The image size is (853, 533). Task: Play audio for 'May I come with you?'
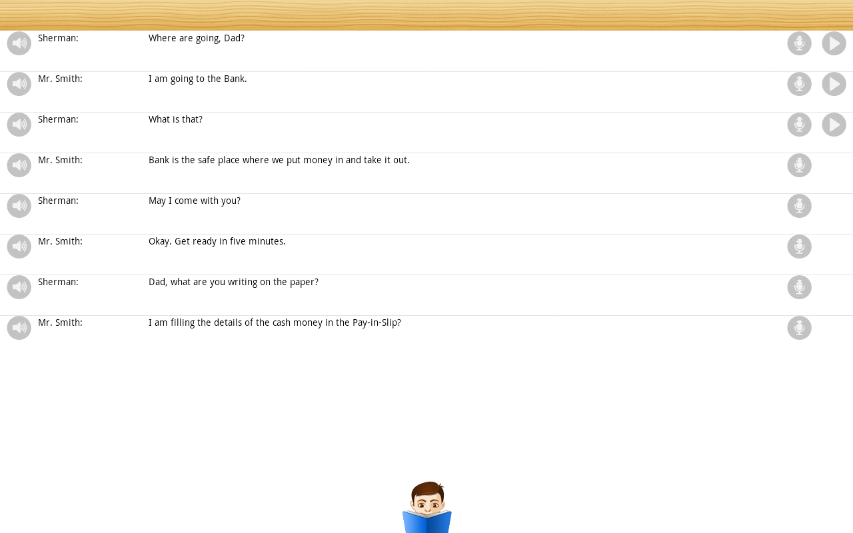click(x=19, y=206)
